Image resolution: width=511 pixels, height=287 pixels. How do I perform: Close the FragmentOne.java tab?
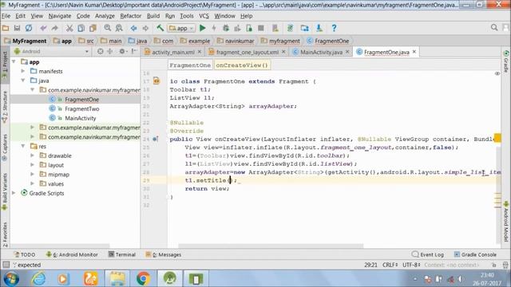click(x=414, y=52)
